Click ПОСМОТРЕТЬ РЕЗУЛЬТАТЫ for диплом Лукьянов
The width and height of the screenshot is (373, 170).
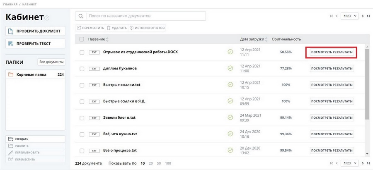[332, 68]
